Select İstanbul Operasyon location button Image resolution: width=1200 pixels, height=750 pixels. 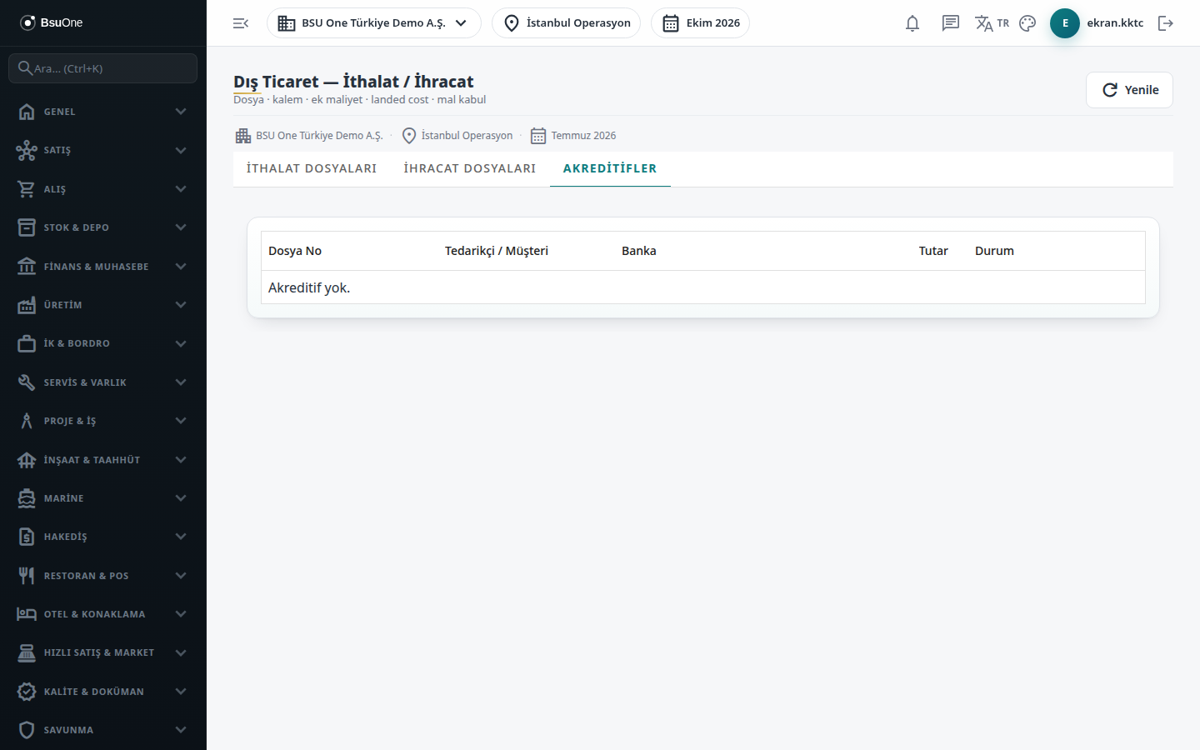(567, 23)
